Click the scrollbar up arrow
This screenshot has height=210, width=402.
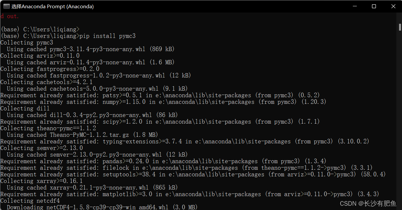pos(399,16)
